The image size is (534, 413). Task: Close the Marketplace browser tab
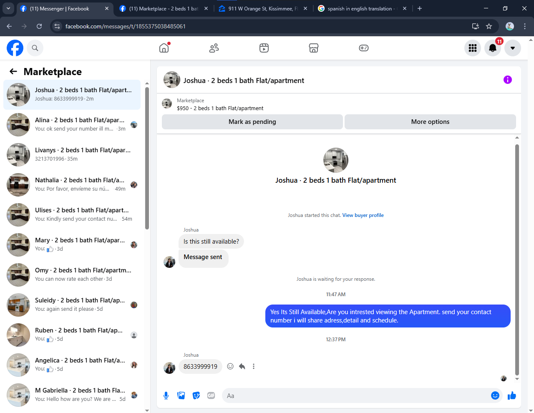pos(206,8)
